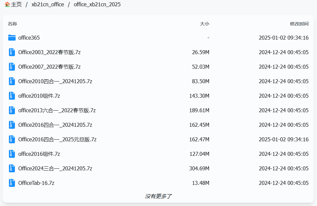This screenshot has height=206, width=317.
Task: Select size value 162.45M
Action: tap(199, 125)
